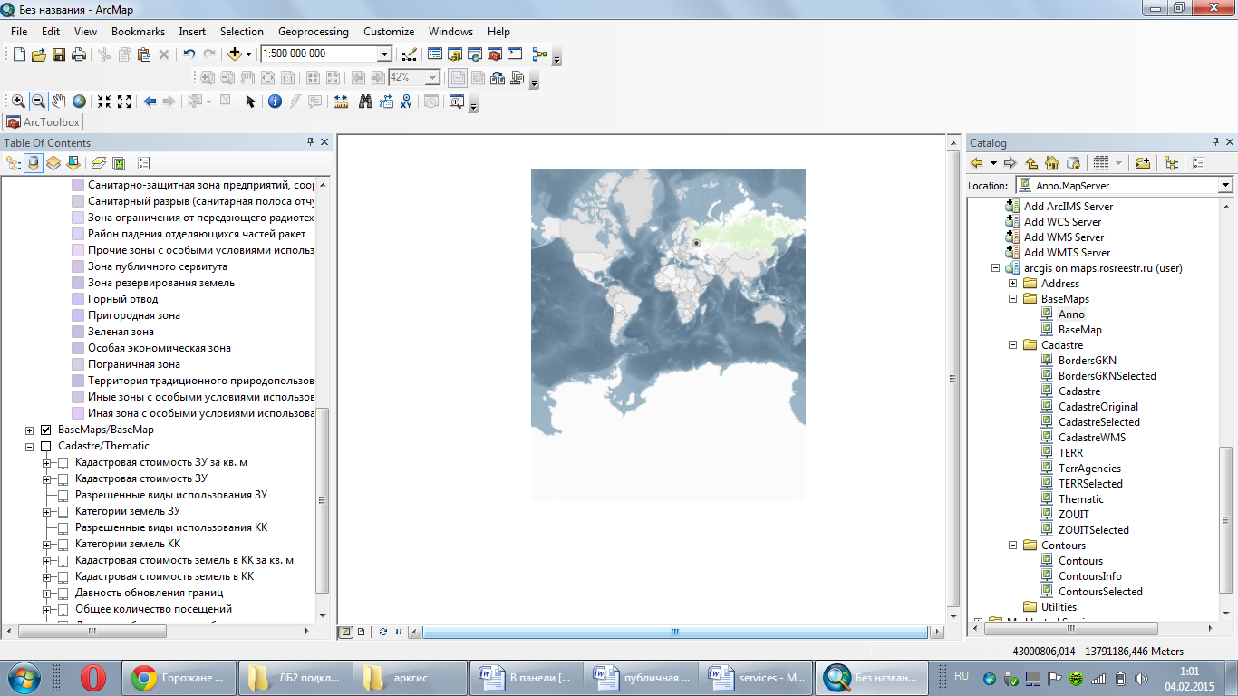
Task: Select the Identify tool
Action: (275, 101)
